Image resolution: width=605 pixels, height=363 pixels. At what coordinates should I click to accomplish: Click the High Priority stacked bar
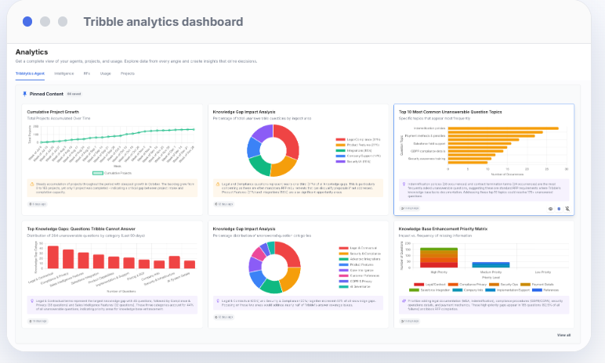[439, 258]
